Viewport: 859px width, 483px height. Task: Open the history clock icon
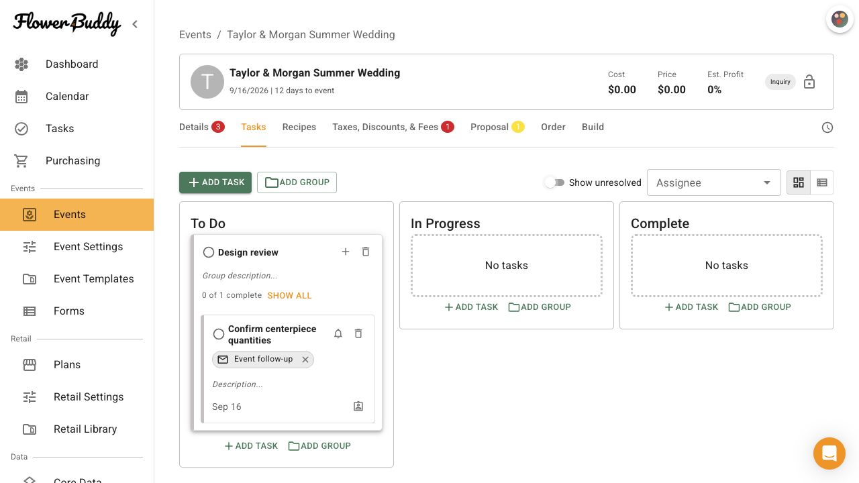(827, 127)
